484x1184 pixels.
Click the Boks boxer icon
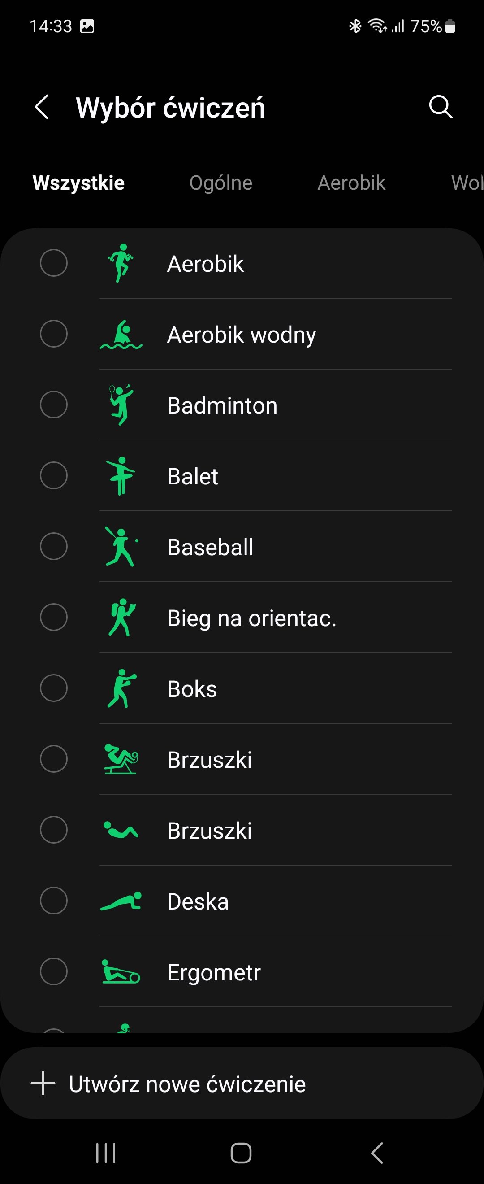coord(122,688)
